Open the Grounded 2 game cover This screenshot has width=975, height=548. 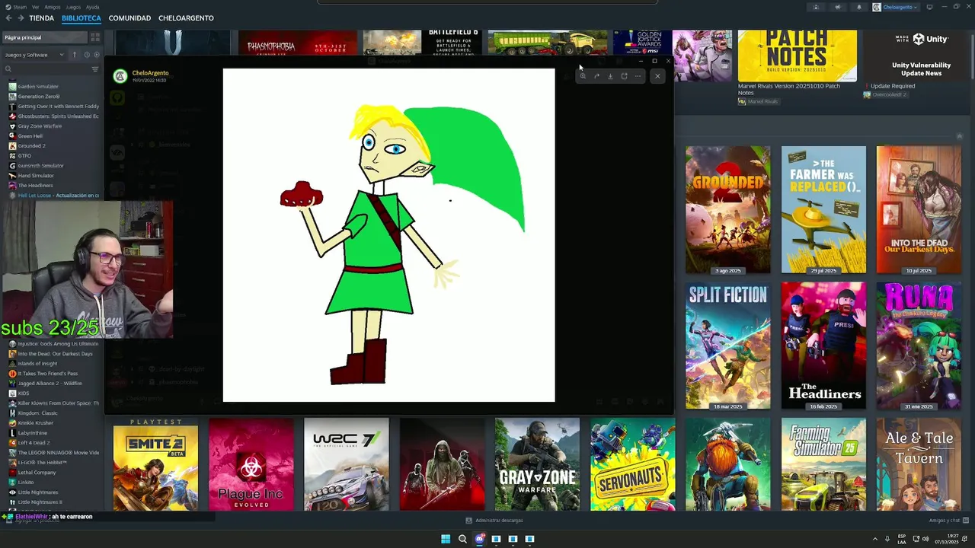pyautogui.click(x=727, y=209)
